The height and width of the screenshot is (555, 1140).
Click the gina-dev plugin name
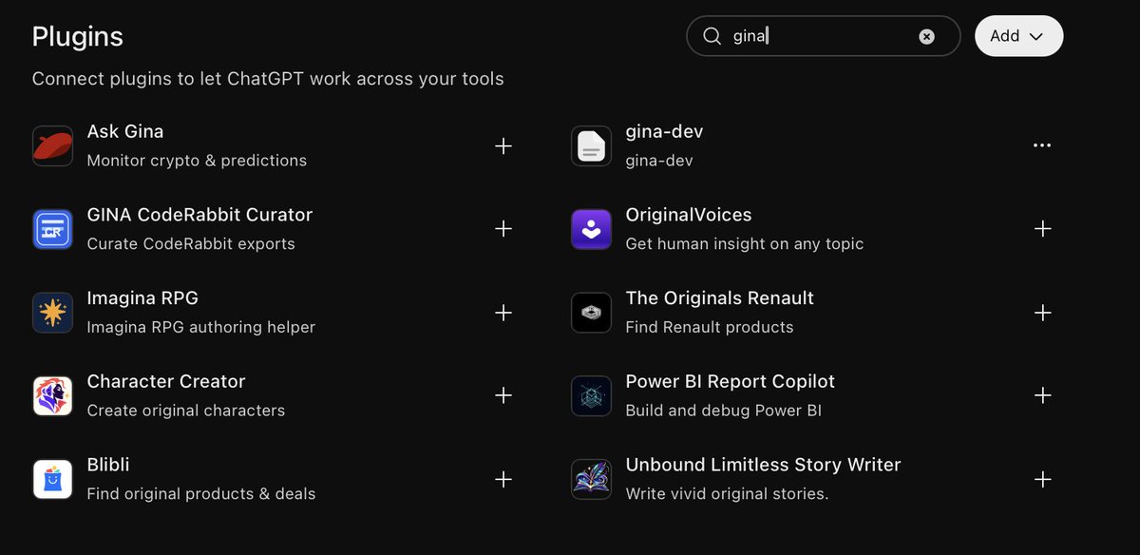click(664, 131)
